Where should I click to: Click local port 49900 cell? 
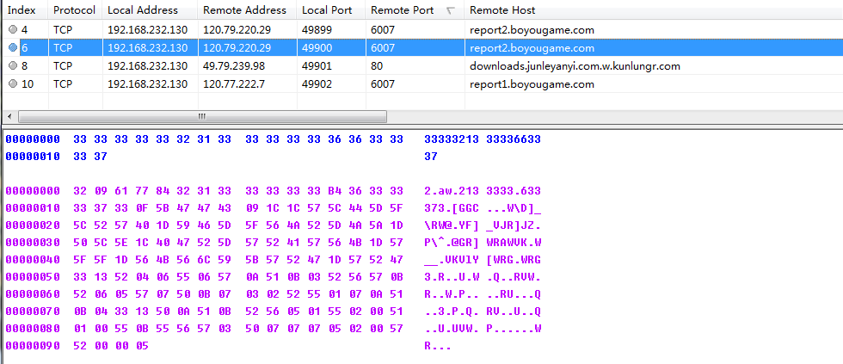click(x=317, y=48)
